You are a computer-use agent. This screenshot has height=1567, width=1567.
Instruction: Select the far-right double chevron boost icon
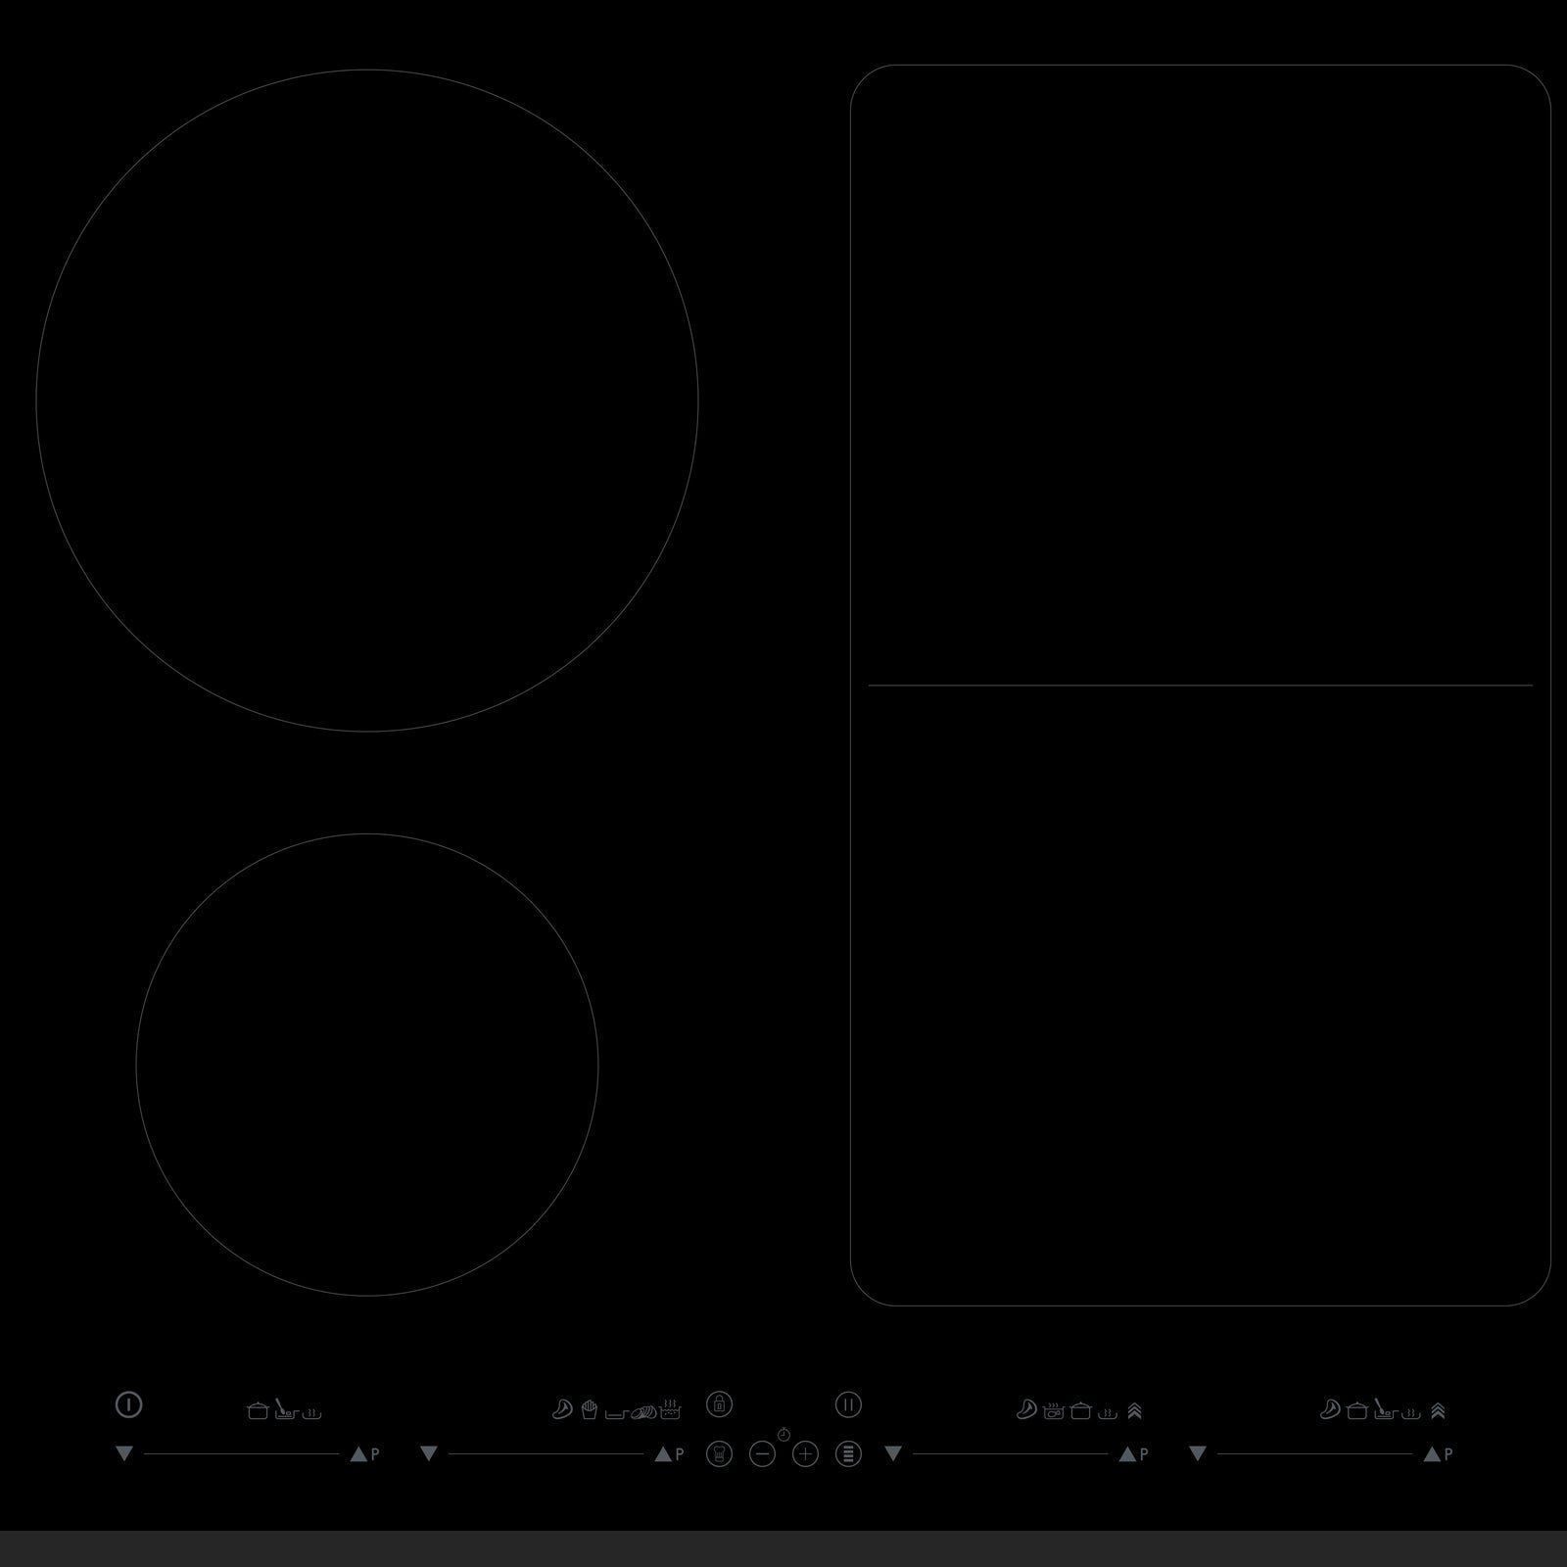pos(1438,1411)
